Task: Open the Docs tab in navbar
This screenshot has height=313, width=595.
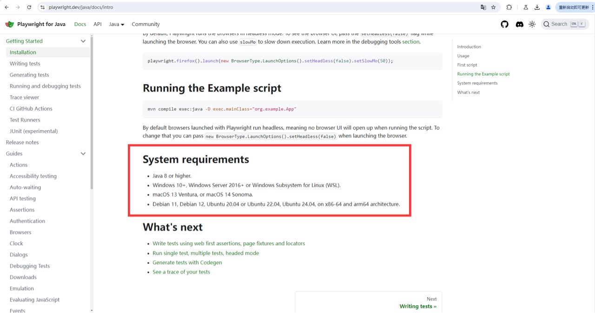Action: point(80,24)
